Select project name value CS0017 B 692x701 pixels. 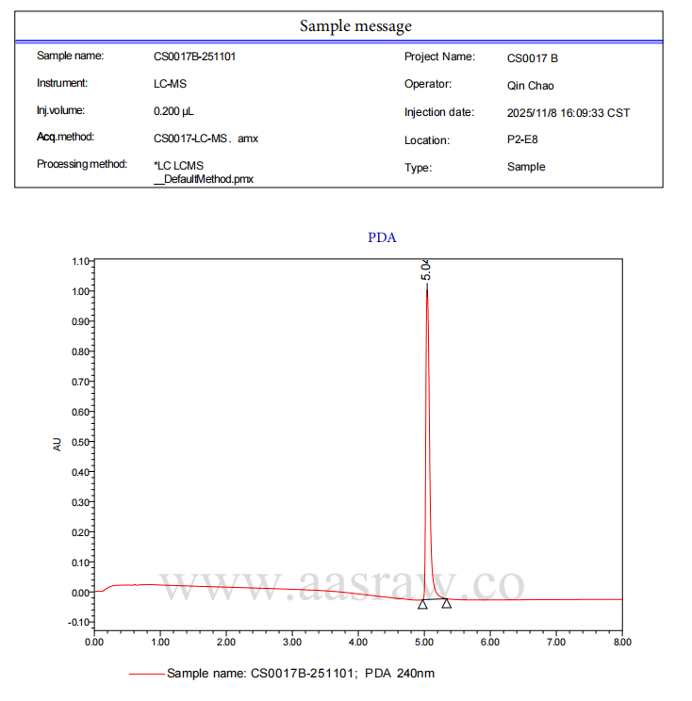[533, 58]
